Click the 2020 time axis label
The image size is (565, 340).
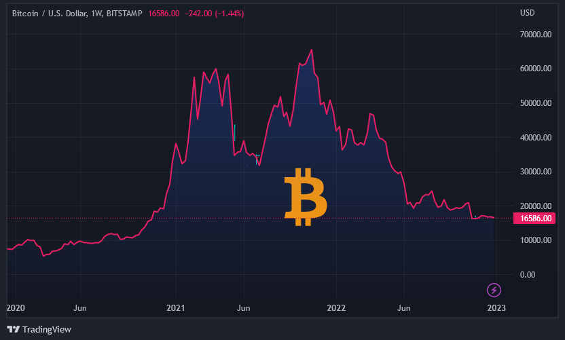click(x=16, y=308)
